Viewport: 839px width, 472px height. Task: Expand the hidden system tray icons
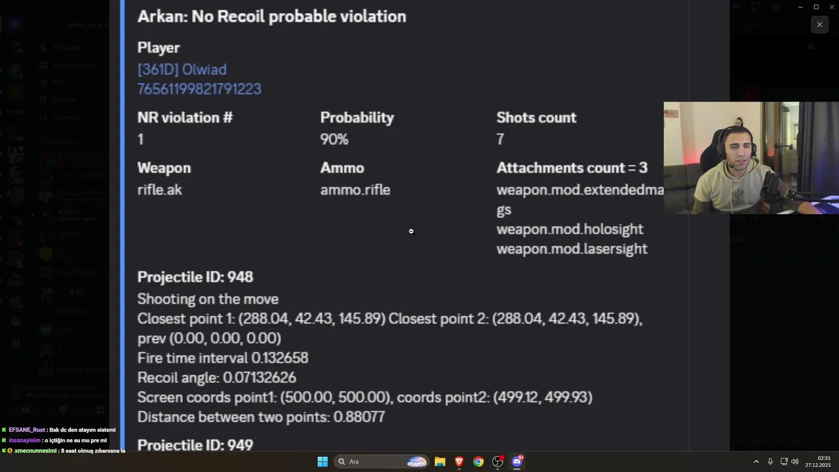click(x=756, y=462)
